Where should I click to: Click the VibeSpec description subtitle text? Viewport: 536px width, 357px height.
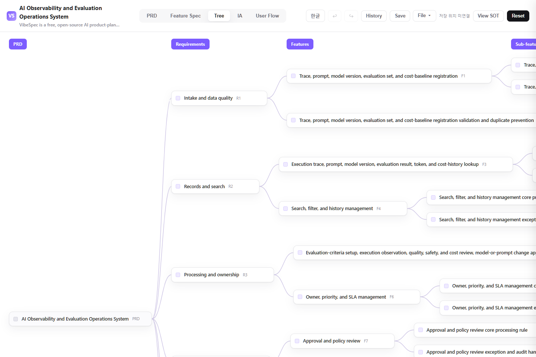pos(69,25)
